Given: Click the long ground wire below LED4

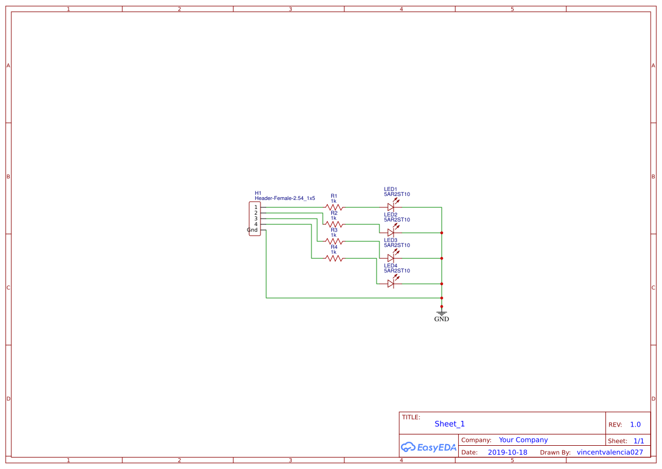Looking at the screenshot, I should click(354, 298).
